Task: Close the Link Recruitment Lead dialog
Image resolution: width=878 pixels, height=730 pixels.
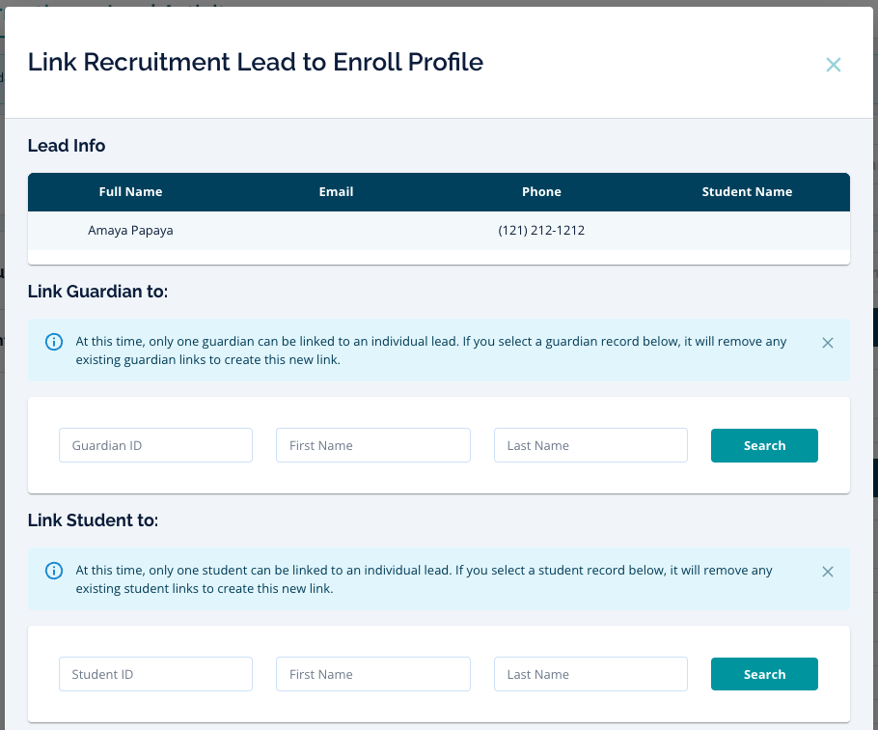Action: click(834, 65)
